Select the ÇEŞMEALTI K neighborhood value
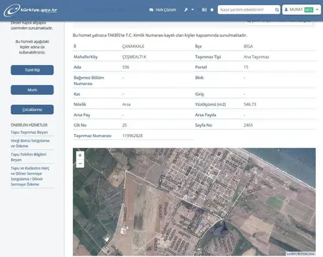Screen dimensions: 323x257 coord(134,57)
